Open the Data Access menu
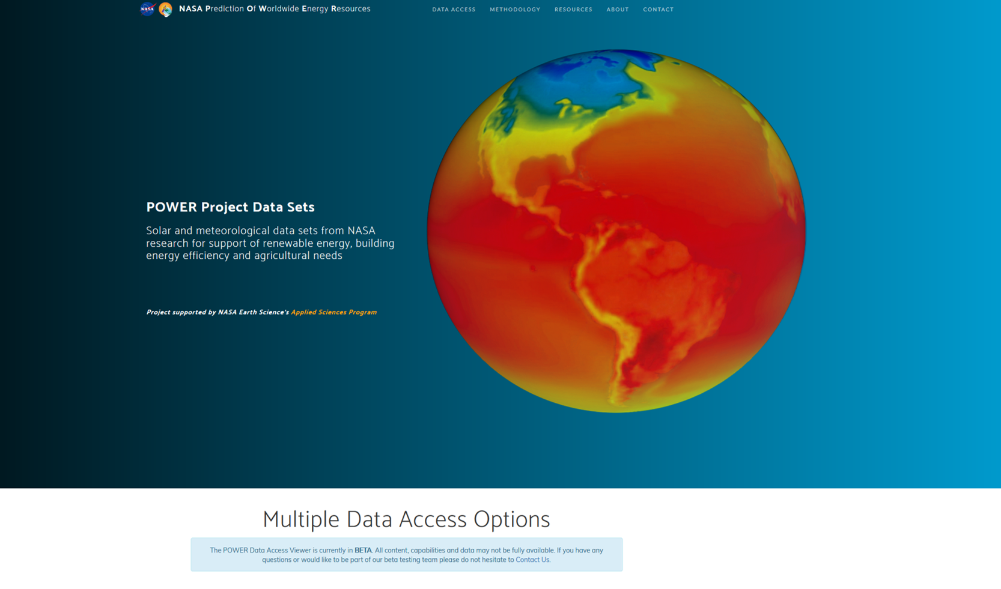Screen dimensions: 1001x589 point(454,10)
